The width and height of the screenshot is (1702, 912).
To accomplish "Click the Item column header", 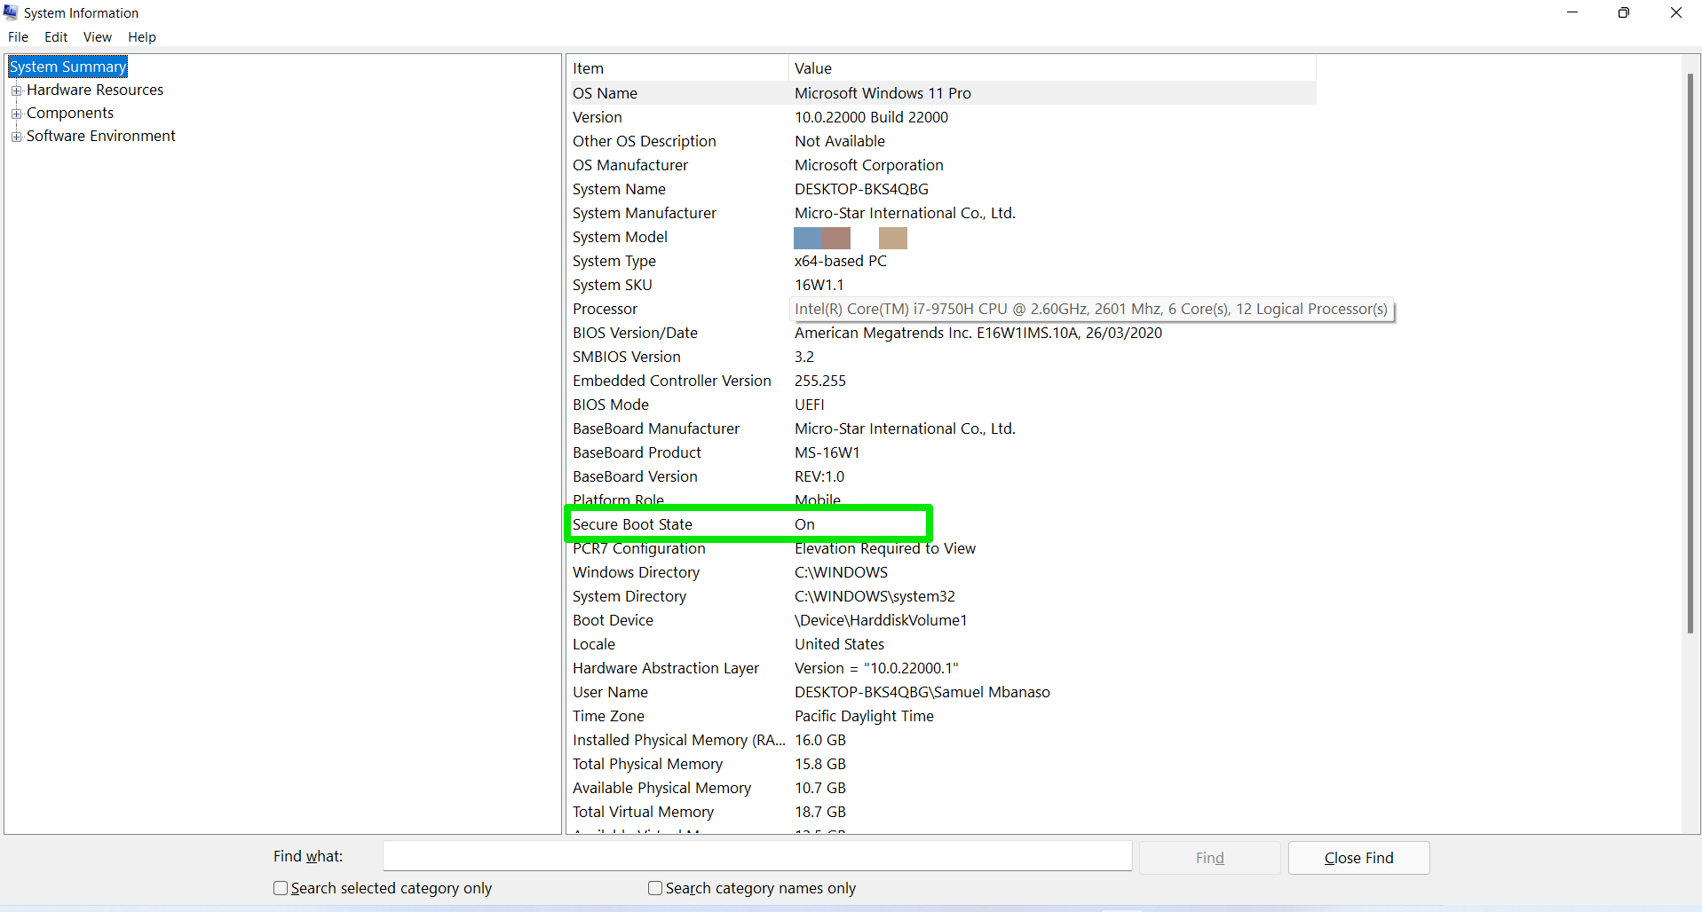I will point(678,68).
